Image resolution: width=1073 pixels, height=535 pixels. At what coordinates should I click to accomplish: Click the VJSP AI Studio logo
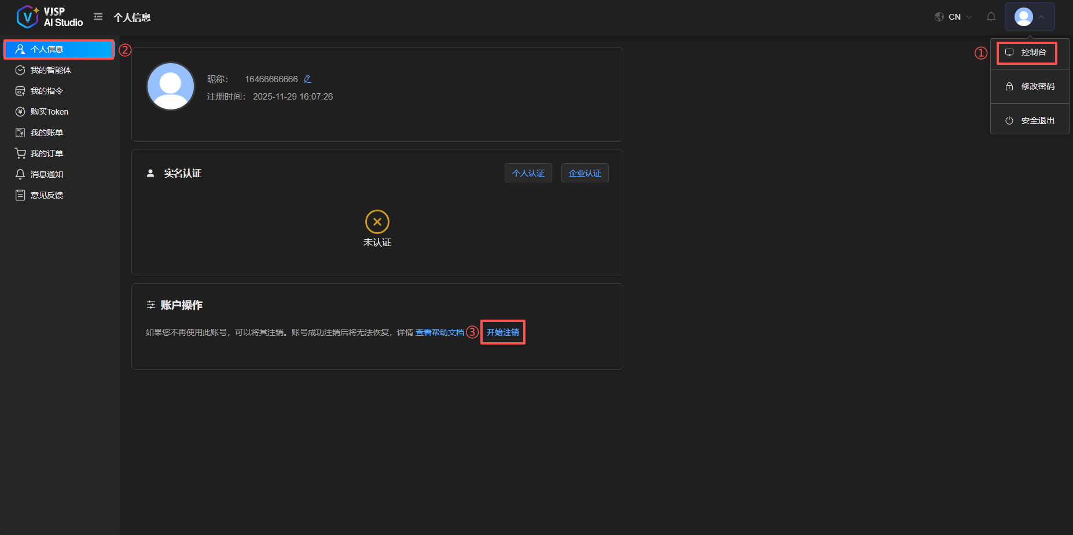pyautogui.click(x=50, y=17)
